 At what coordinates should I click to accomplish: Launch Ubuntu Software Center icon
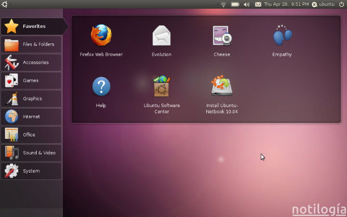coord(162,86)
